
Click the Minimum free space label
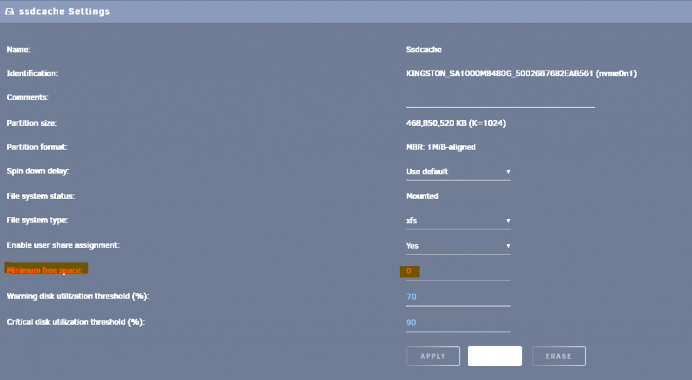(44, 270)
